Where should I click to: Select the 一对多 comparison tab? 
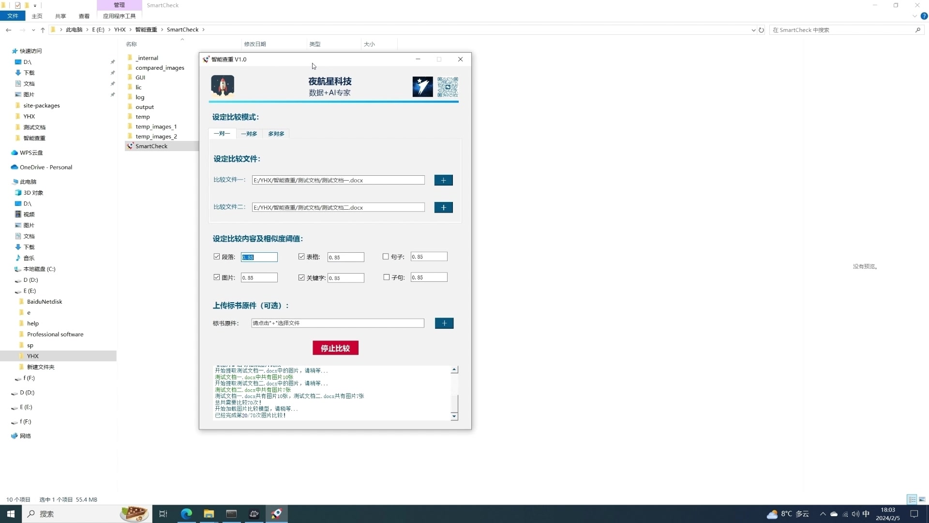tap(249, 134)
